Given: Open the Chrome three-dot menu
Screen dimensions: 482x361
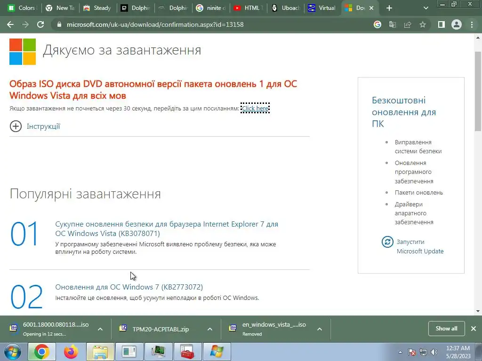Looking at the screenshot, I should (472, 24).
